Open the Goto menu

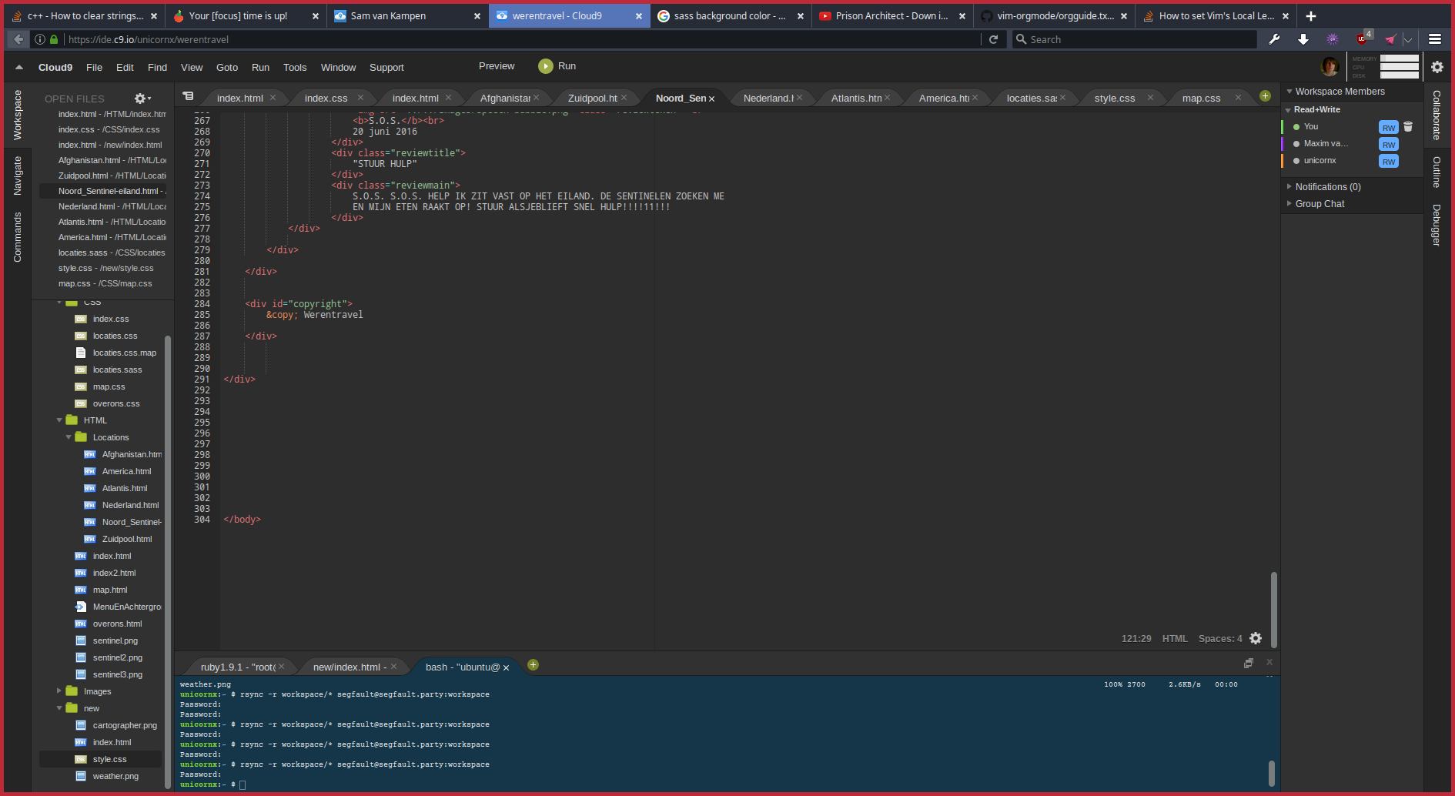(226, 68)
